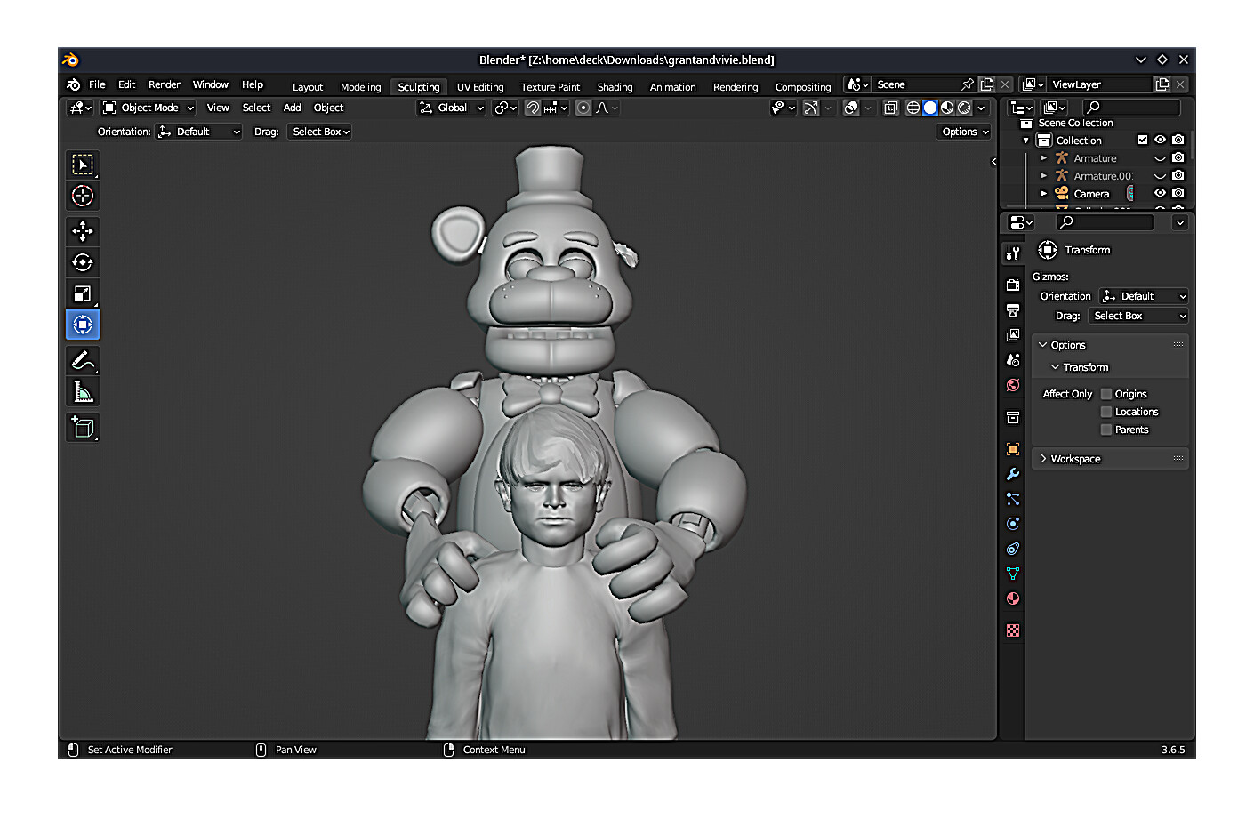Viewport: 1254px width, 827px height.
Task: Switch to solid viewport shading
Action: (x=930, y=108)
